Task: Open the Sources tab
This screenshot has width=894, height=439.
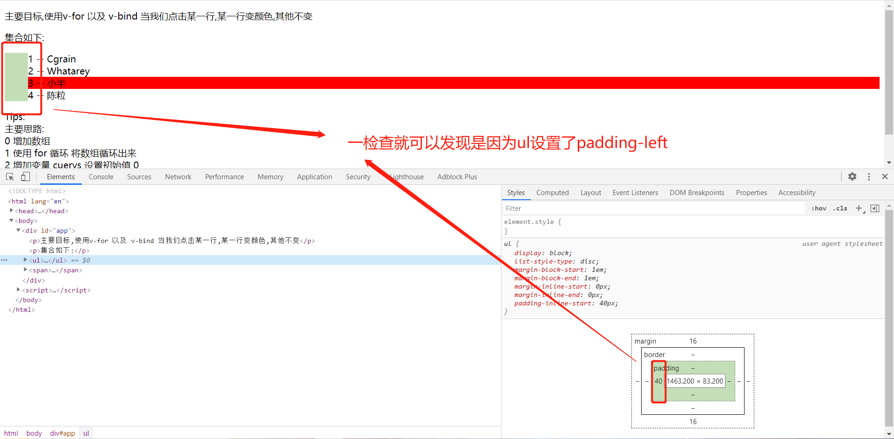Action: coord(139,177)
